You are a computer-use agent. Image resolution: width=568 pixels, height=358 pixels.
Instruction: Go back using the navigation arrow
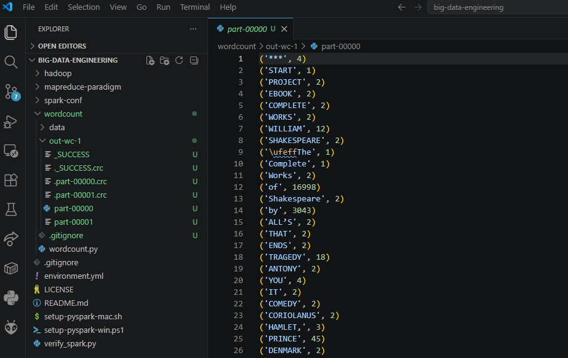[402, 7]
